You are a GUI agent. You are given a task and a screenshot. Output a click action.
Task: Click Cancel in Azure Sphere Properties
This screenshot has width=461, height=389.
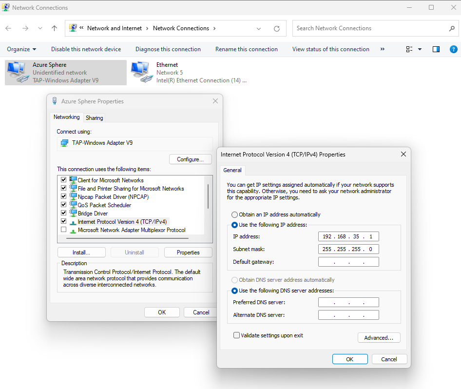(x=201, y=312)
